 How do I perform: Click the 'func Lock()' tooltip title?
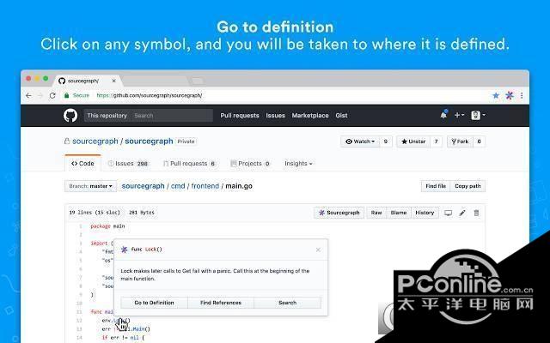pos(146,250)
